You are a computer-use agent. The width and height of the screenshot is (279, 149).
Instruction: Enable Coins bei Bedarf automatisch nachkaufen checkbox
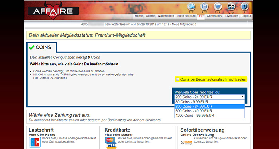point(177,79)
